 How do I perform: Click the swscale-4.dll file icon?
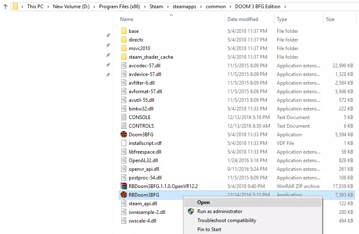(x=124, y=221)
